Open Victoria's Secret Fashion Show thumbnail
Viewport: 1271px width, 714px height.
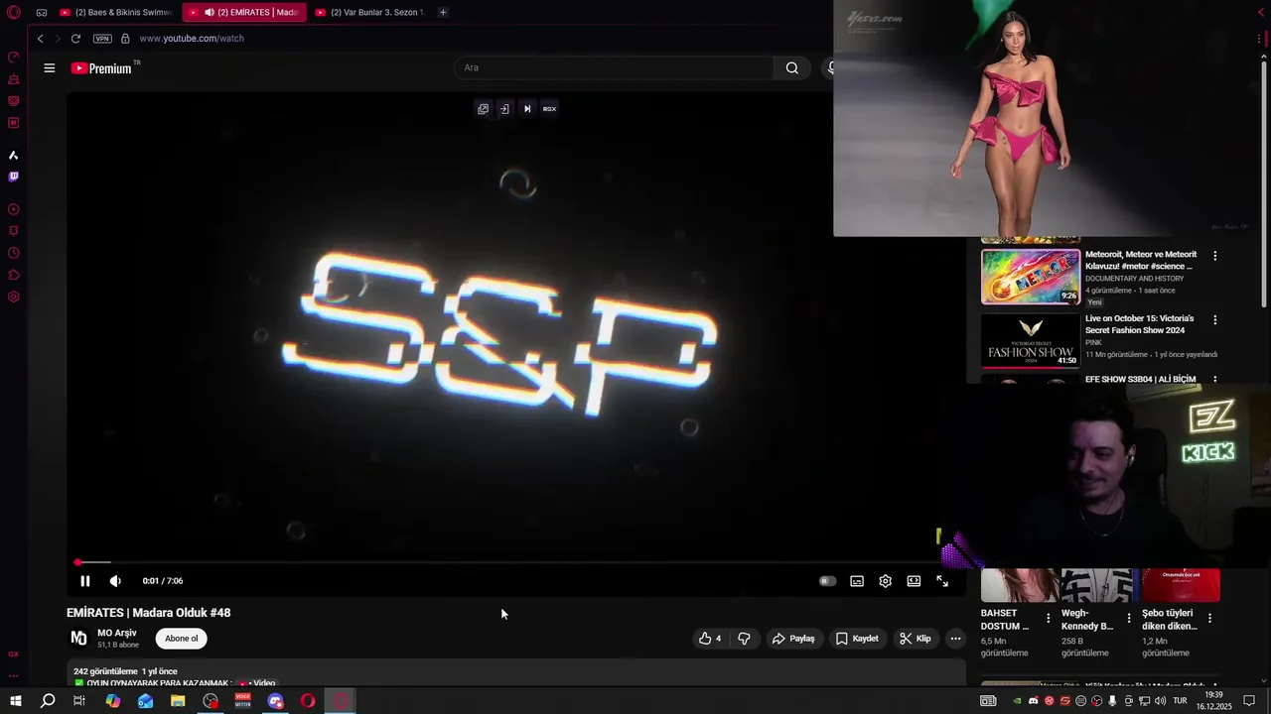[x=1030, y=341]
